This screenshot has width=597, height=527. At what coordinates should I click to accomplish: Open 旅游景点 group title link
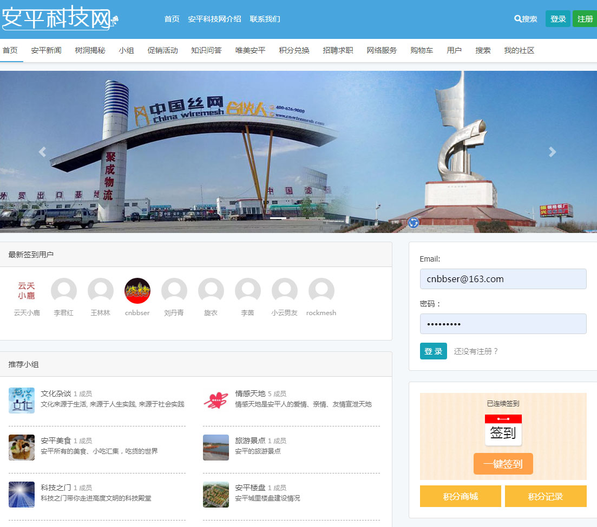(250, 441)
